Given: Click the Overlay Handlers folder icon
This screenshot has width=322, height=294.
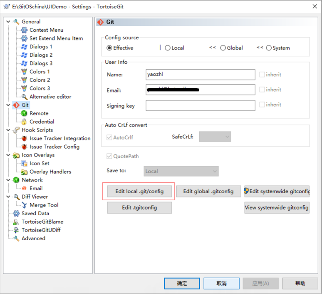Looking at the screenshot, I should pos(24,172).
